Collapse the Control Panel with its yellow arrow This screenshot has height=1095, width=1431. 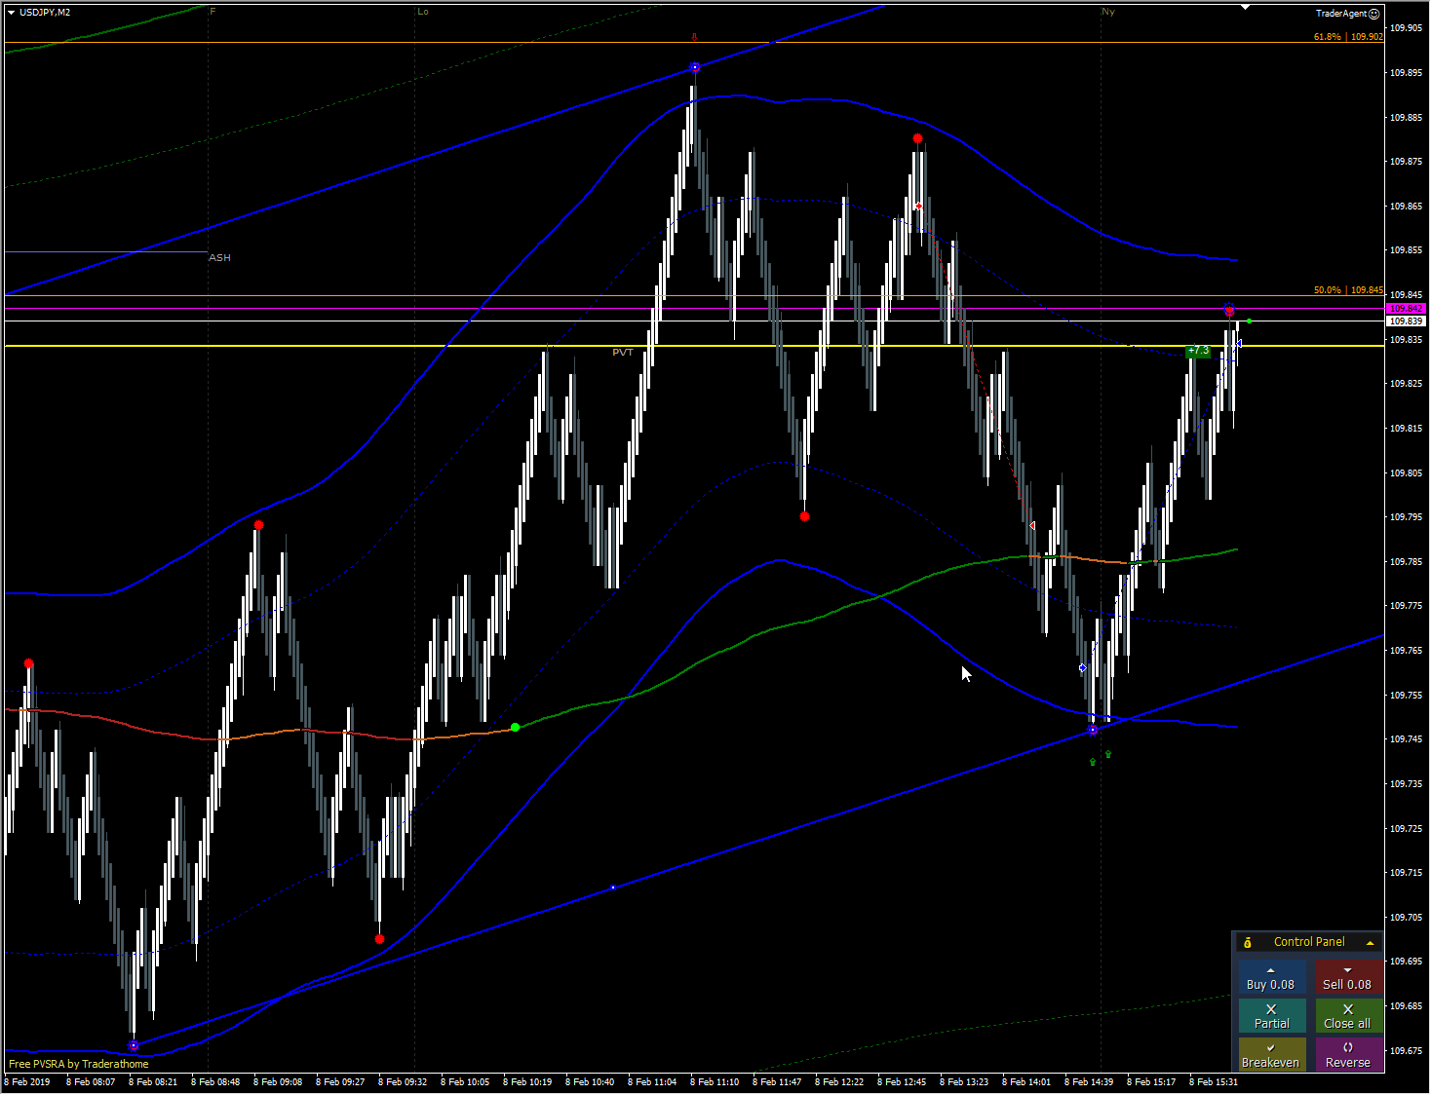tap(1370, 943)
